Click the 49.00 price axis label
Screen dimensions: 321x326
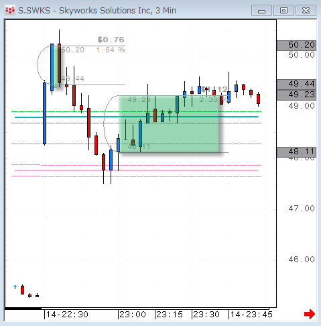pyautogui.click(x=302, y=106)
